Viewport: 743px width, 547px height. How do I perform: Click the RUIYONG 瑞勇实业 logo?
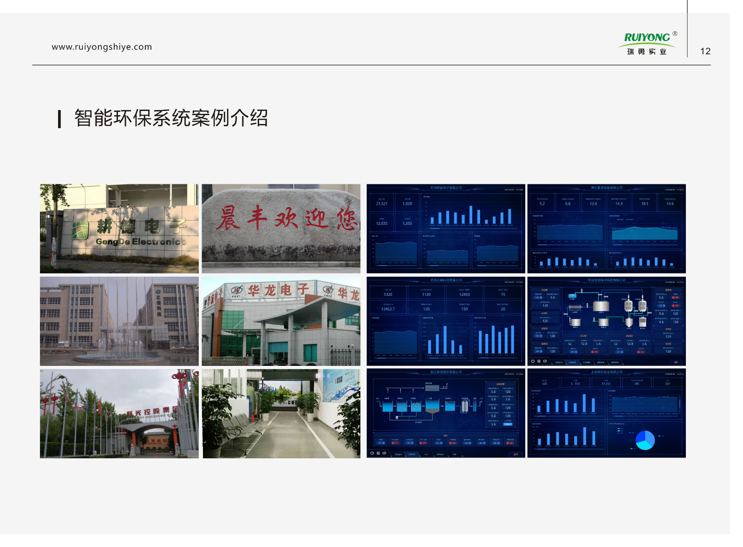[x=647, y=43]
